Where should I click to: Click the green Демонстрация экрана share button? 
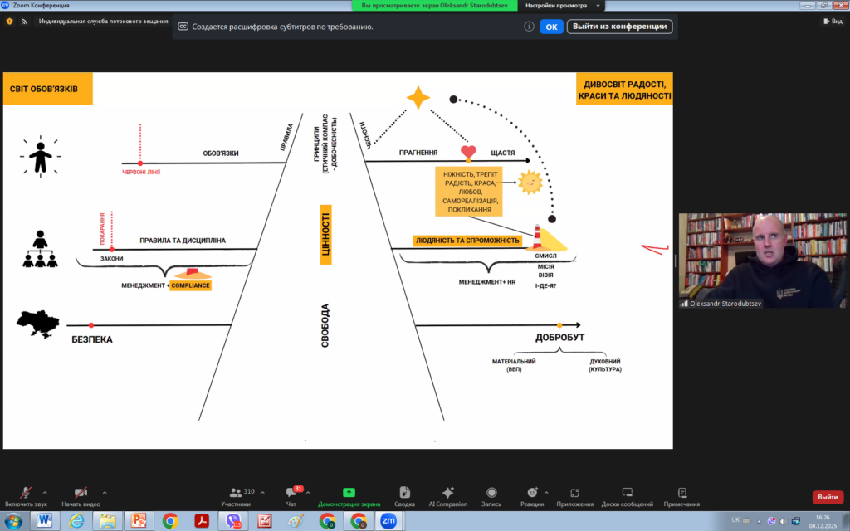click(349, 493)
